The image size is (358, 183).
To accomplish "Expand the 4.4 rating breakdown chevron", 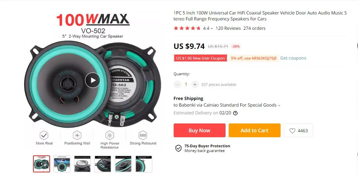I will [212, 29].
